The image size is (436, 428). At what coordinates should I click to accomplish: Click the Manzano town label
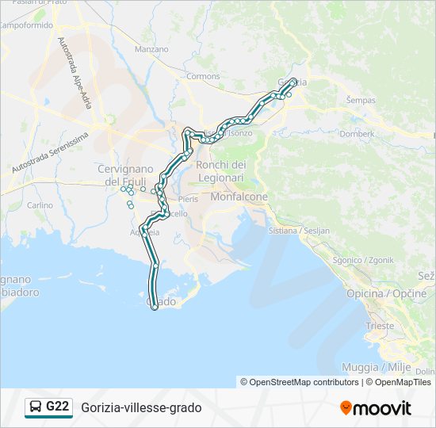(151, 49)
